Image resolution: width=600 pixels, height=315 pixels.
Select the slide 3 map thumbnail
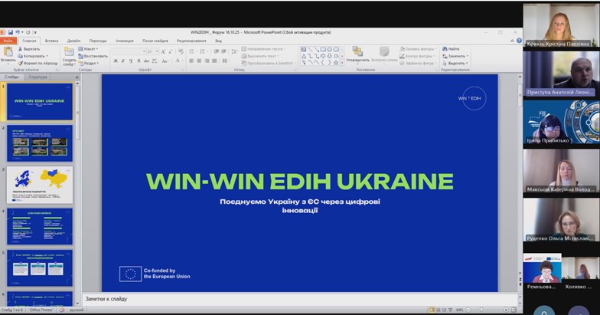(40, 183)
